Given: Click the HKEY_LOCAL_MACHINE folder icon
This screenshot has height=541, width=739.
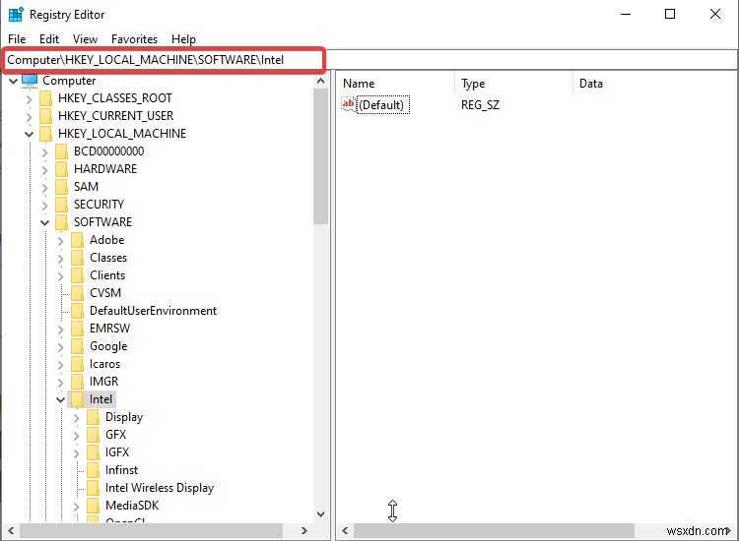Looking at the screenshot, I should [45, 134].
